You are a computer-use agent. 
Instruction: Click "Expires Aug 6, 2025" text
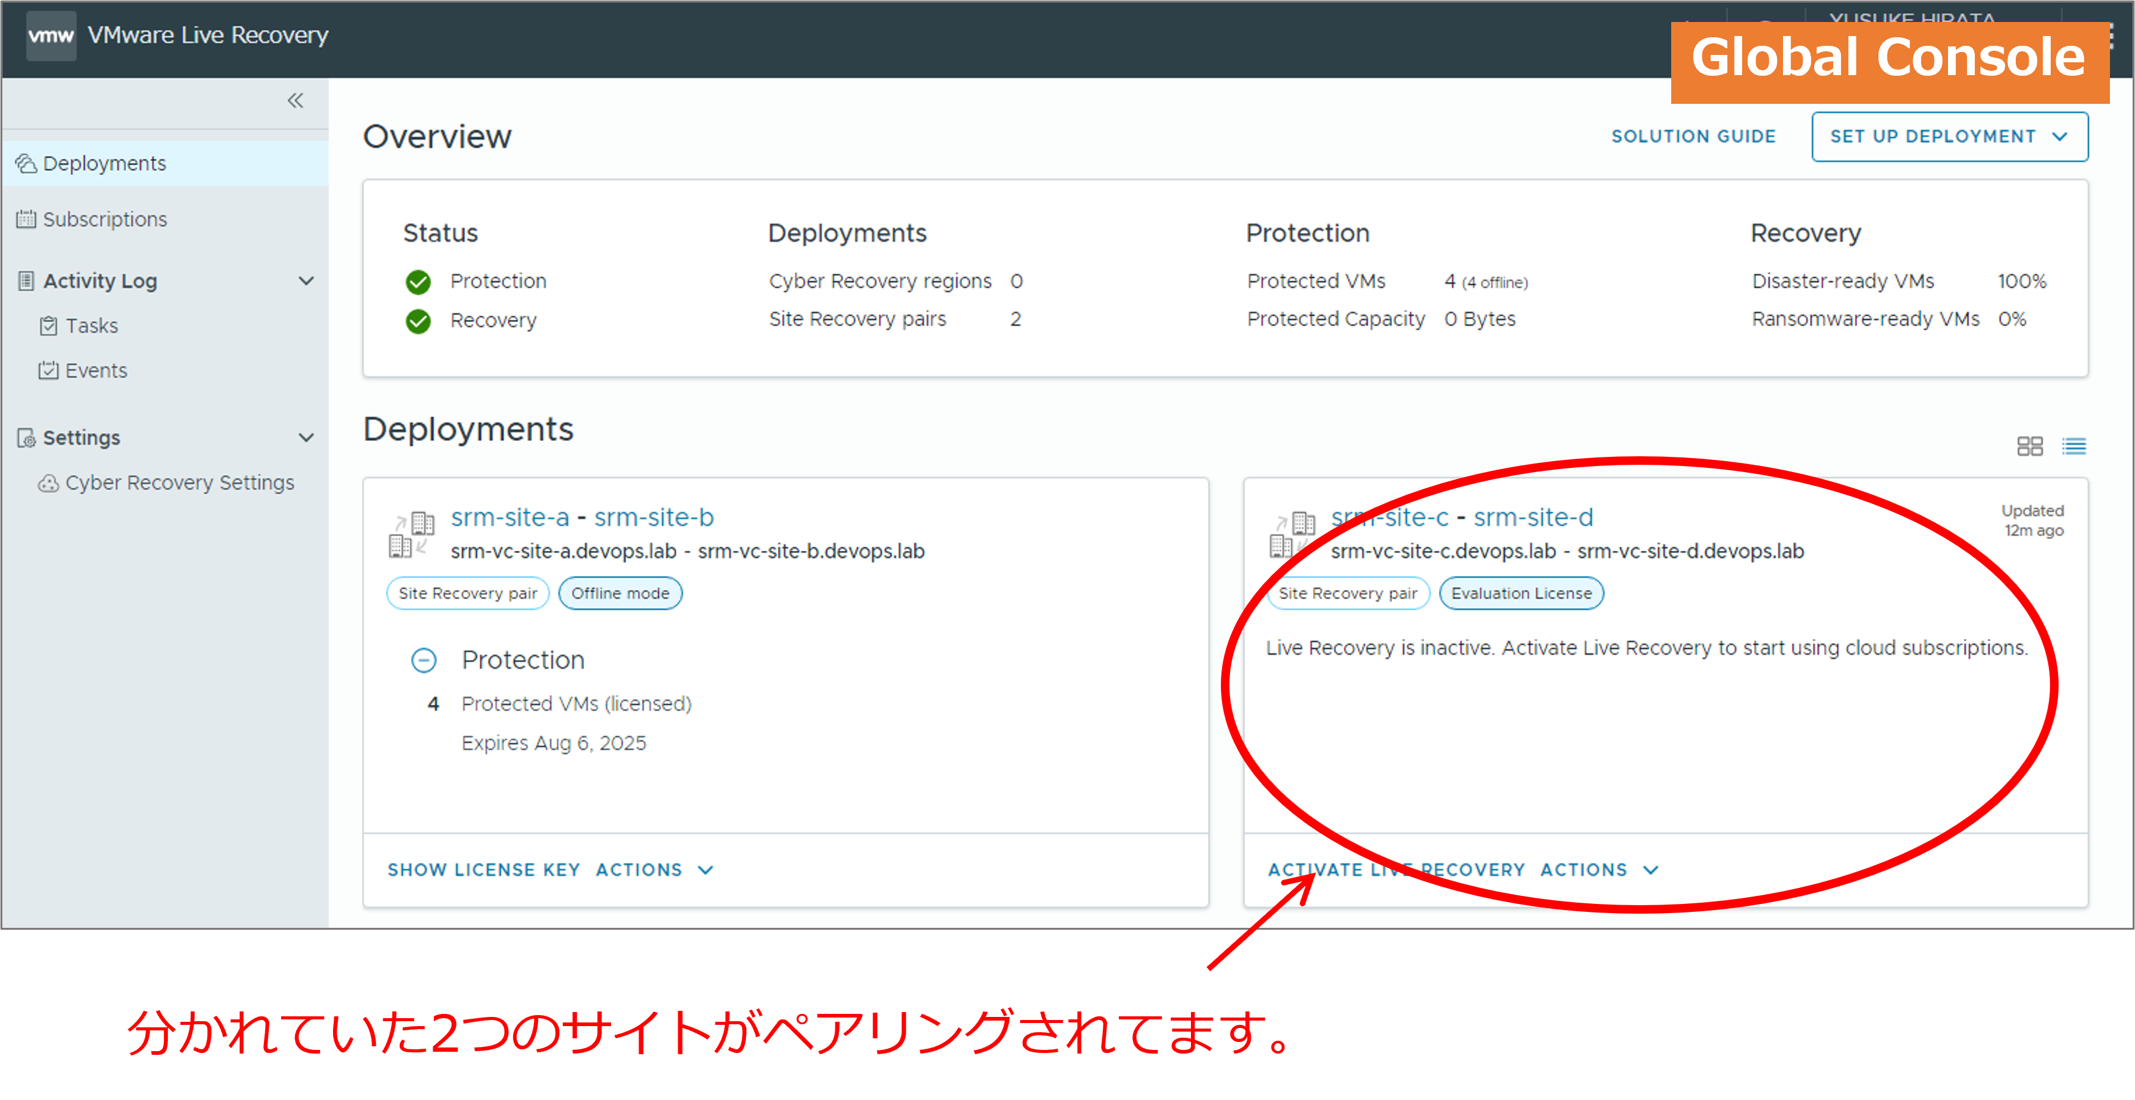tap(554, 743)
